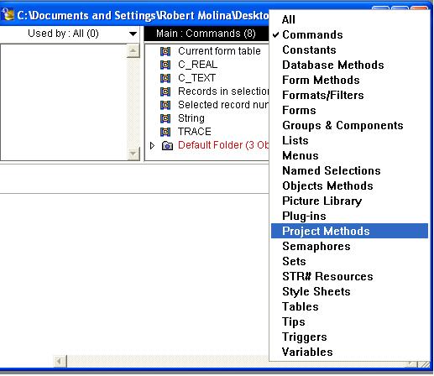Click the Default Folder icon
This screenshot has height=376, width=434.
[x=167, y=145]
